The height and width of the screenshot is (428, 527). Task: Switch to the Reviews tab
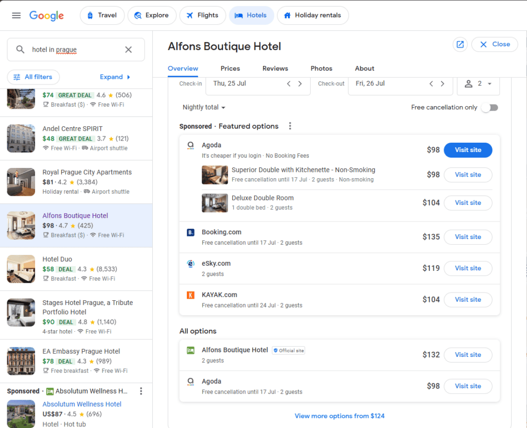pos(275,69)
